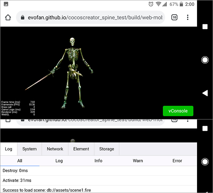The image size is (213, 193).
Task: Open the green vConsole button
Action: (x=178, y=111)
